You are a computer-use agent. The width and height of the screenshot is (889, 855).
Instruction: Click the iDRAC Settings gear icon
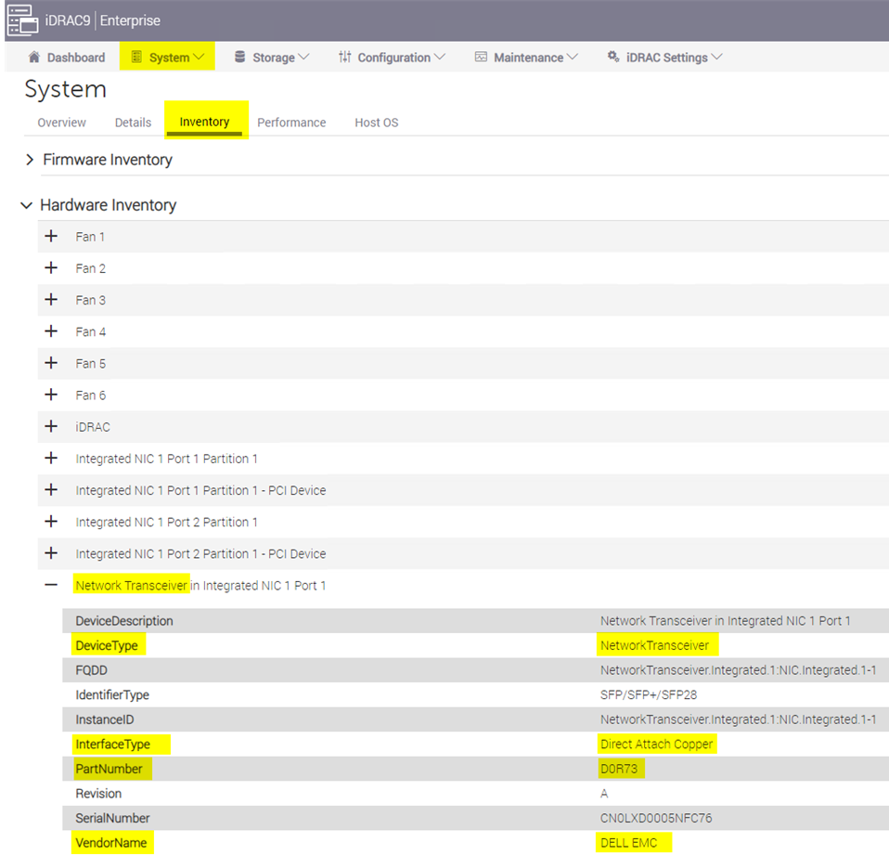point(613,58)
